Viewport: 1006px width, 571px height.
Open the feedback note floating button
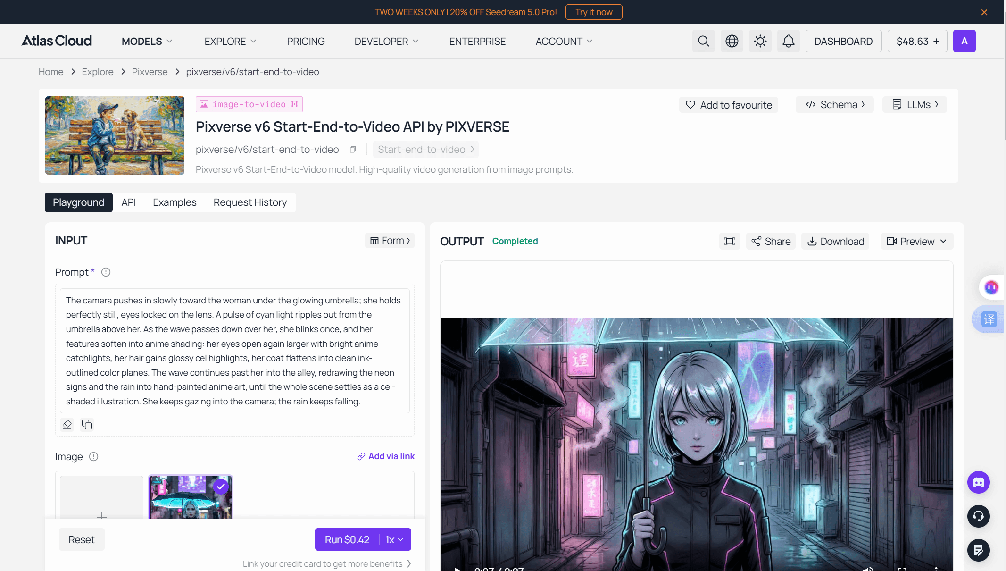pos(979,550)
